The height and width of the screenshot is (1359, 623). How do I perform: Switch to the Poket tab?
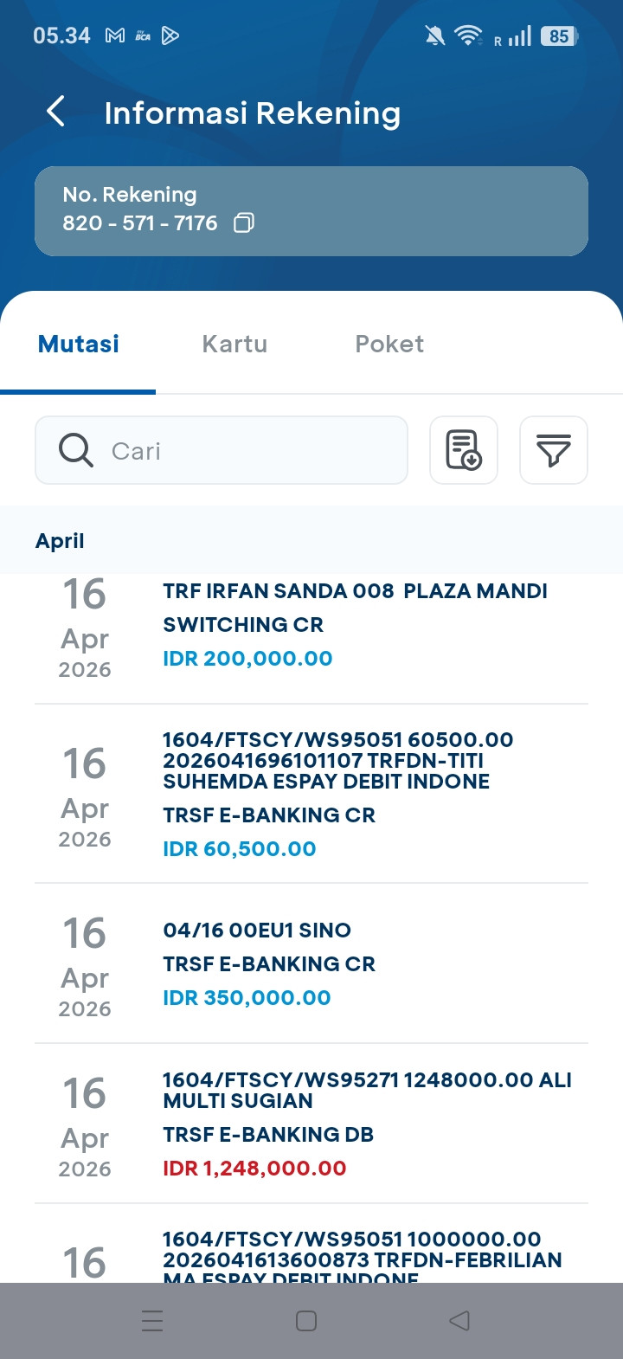point(389,345)
